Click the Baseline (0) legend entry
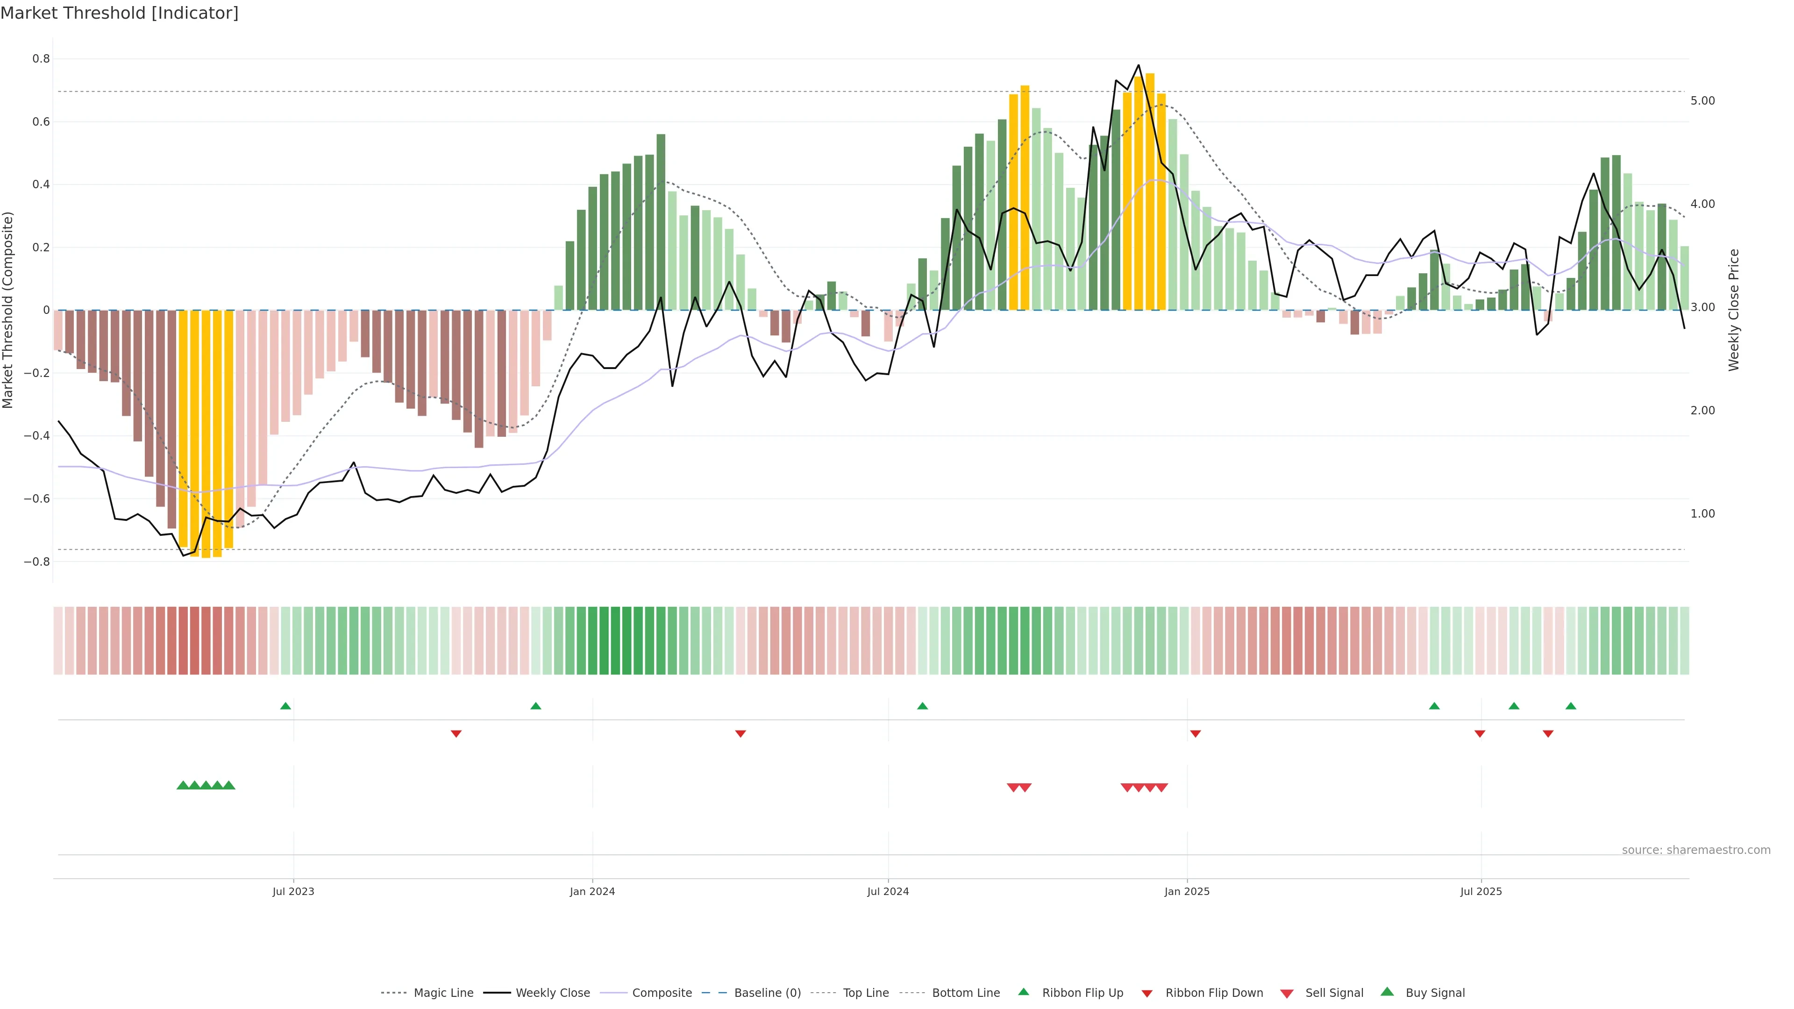 pyautogui.click(x=768, y=993)
